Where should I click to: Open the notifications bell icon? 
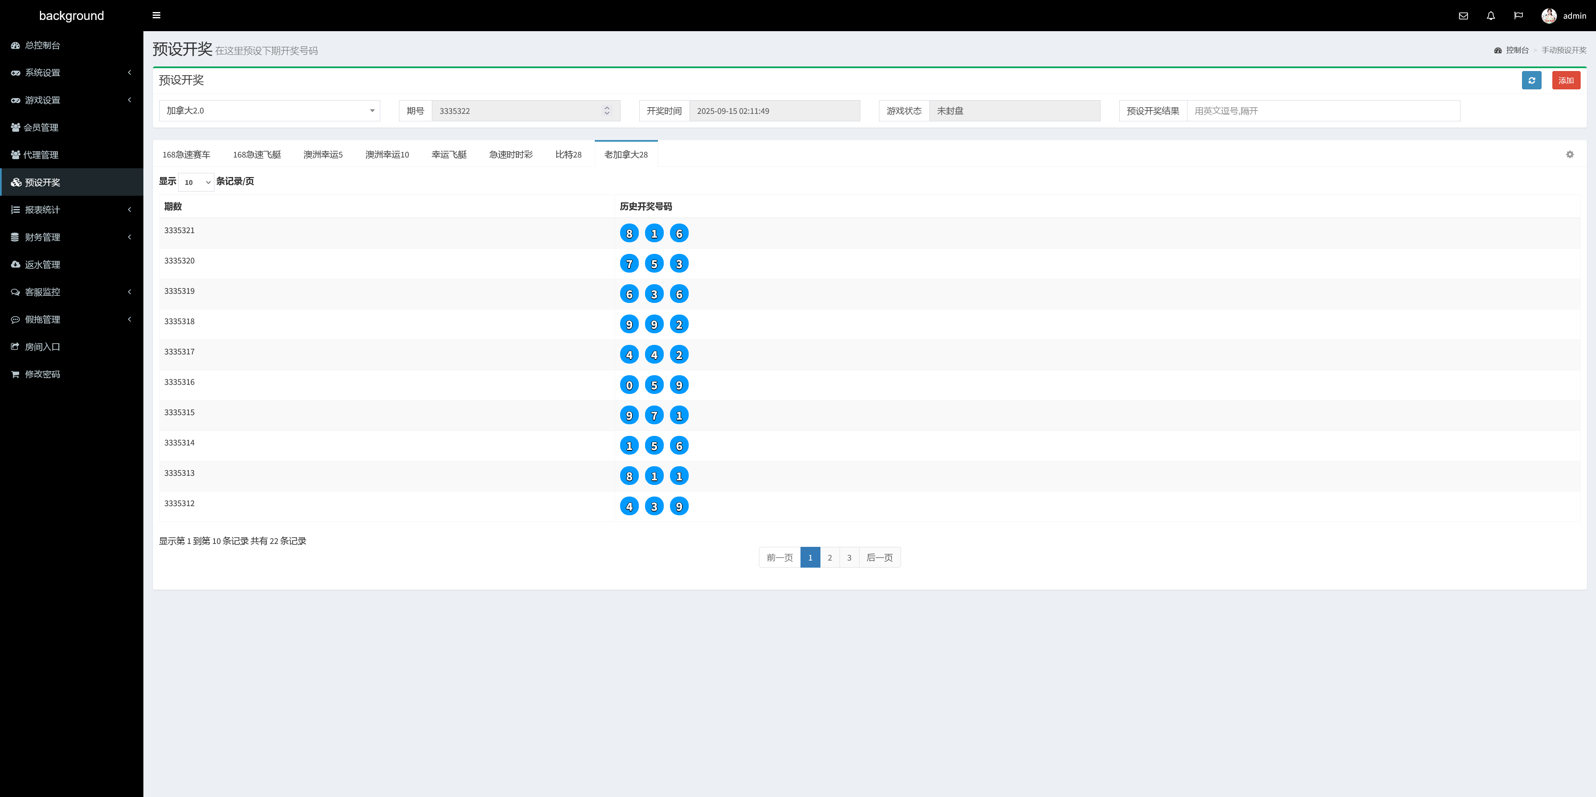(1491, 16)
